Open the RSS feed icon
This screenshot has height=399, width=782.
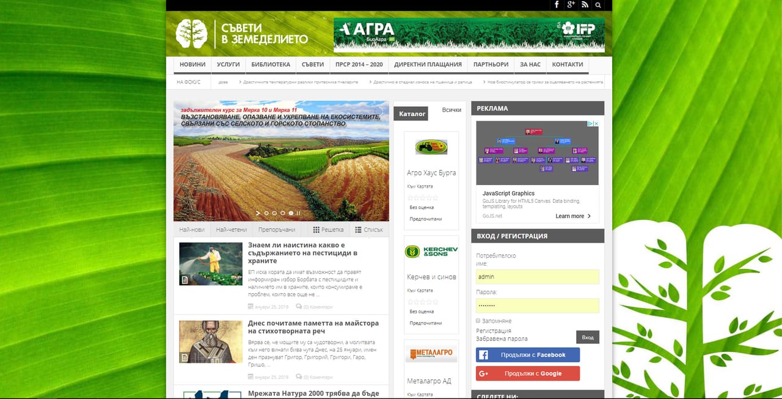tap(585, 5)
